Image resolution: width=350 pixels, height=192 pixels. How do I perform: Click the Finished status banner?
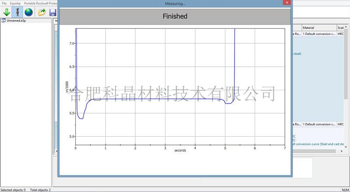tap(175, 16)
